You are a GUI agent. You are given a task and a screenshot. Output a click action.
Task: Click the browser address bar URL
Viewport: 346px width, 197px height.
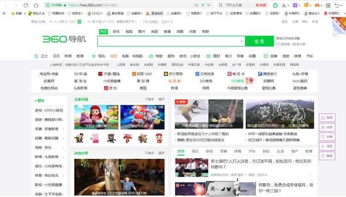(x=93, y=5)
